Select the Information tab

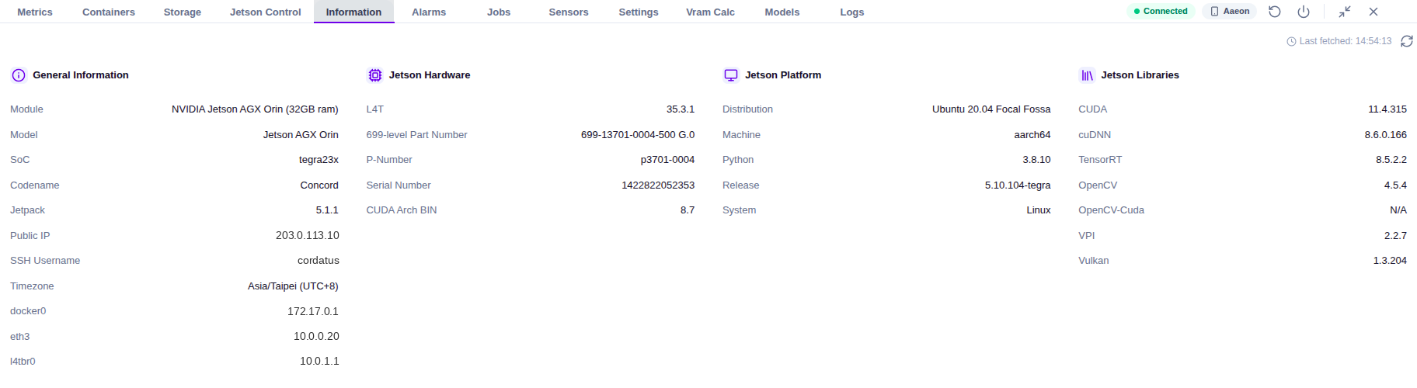[353, 12]
